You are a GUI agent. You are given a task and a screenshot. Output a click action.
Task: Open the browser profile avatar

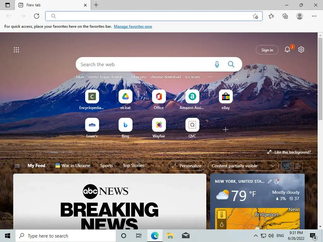[299, 16]
